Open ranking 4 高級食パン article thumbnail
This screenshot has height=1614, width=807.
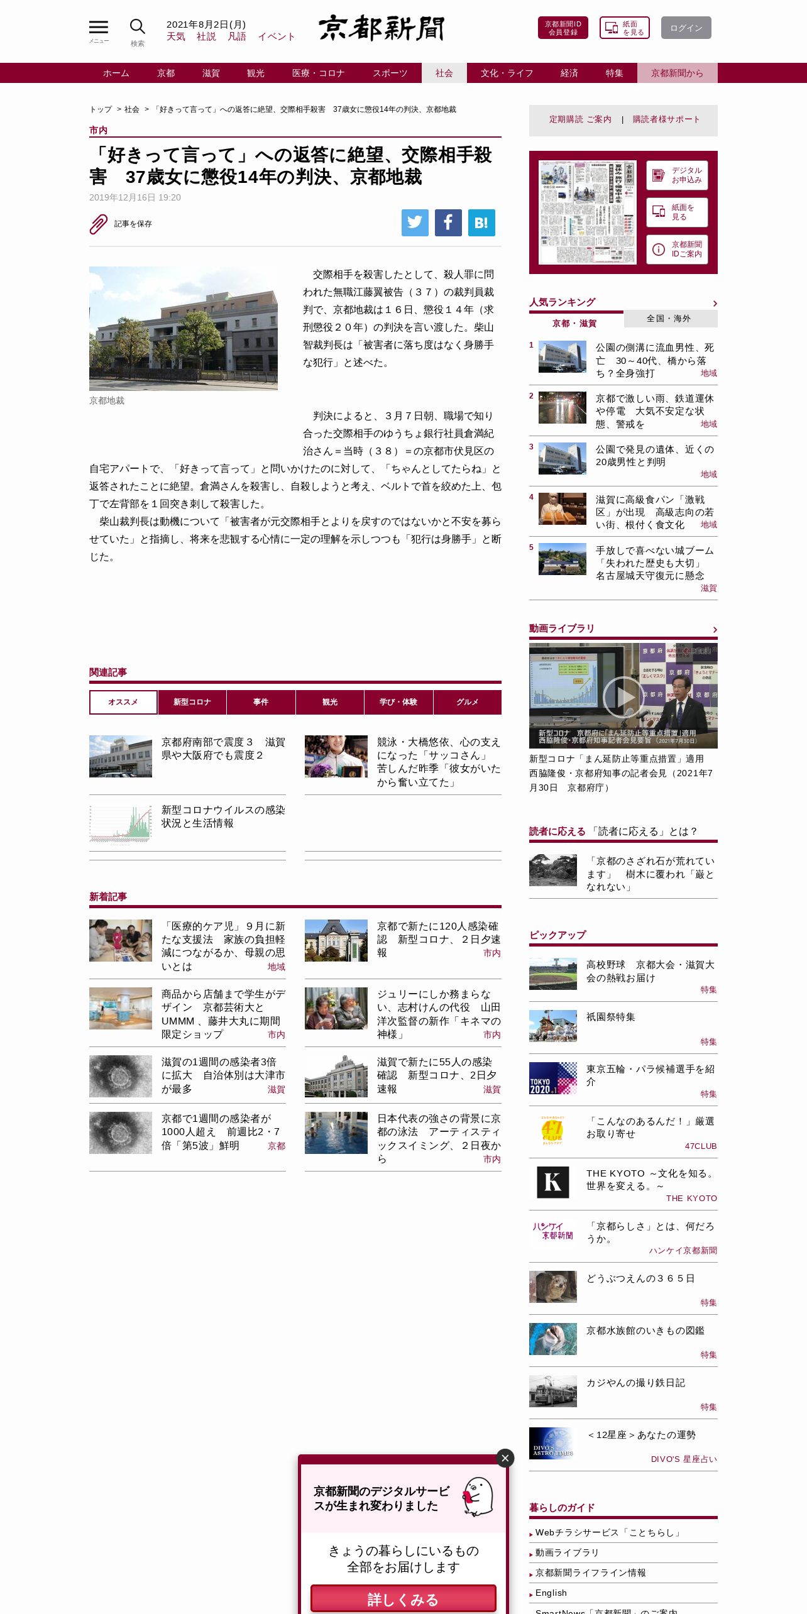click(563, 508)
